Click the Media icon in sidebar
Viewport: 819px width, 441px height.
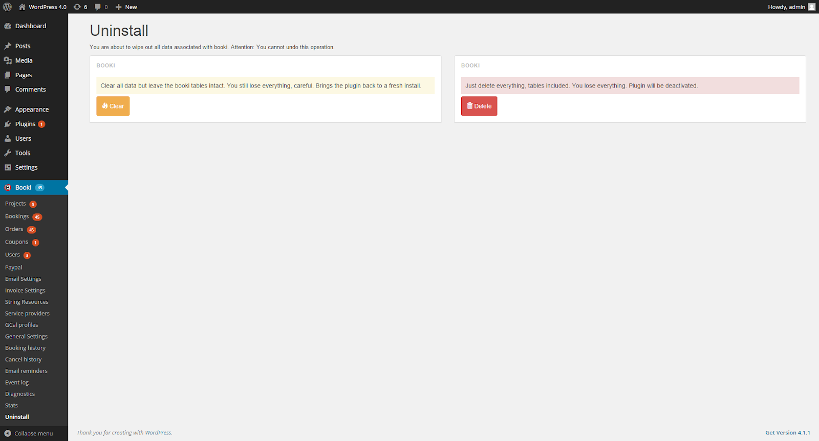coord(8,60)
